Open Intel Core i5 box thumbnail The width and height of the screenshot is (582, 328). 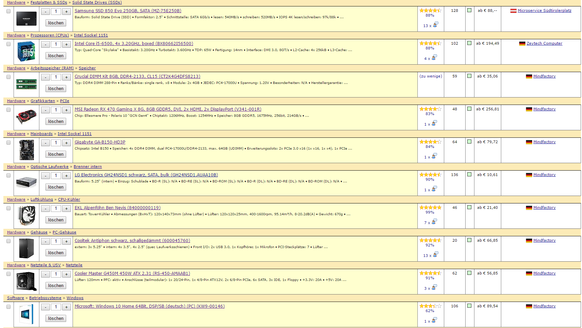[x=26, y=51]
